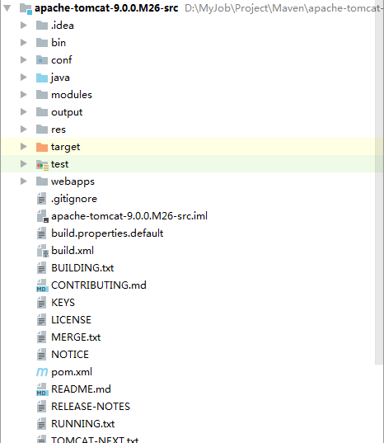
Task: Expand the conf folder arrow
Action: tap(24, 60)
